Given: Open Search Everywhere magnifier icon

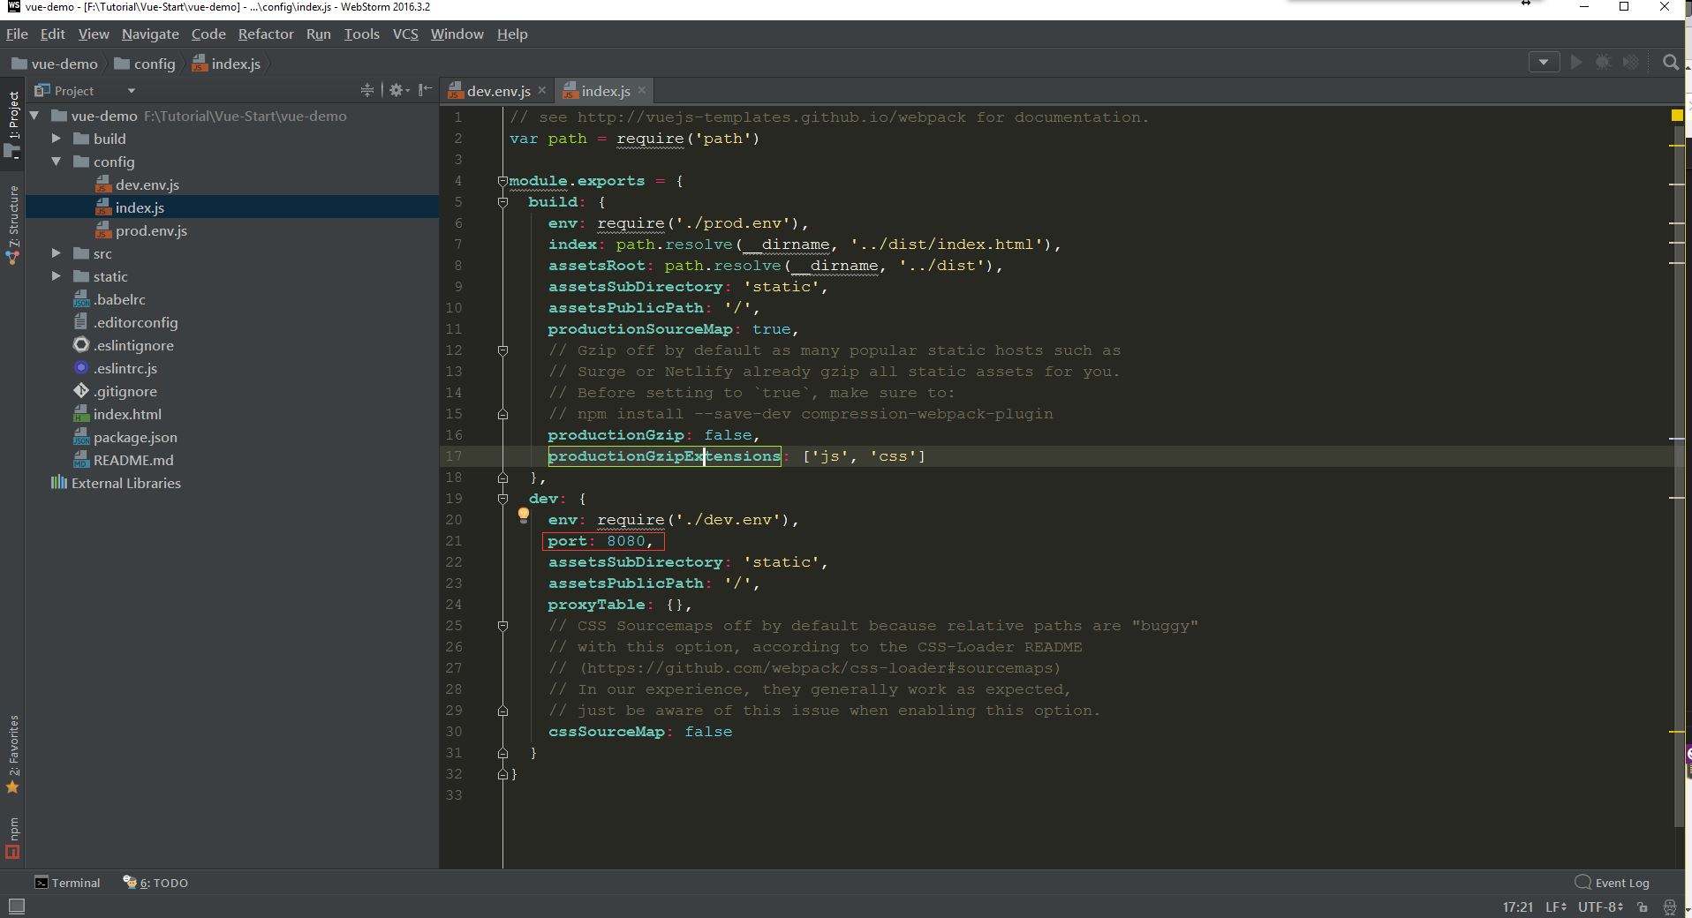Looking at the screenshot, I should 1670,63.
